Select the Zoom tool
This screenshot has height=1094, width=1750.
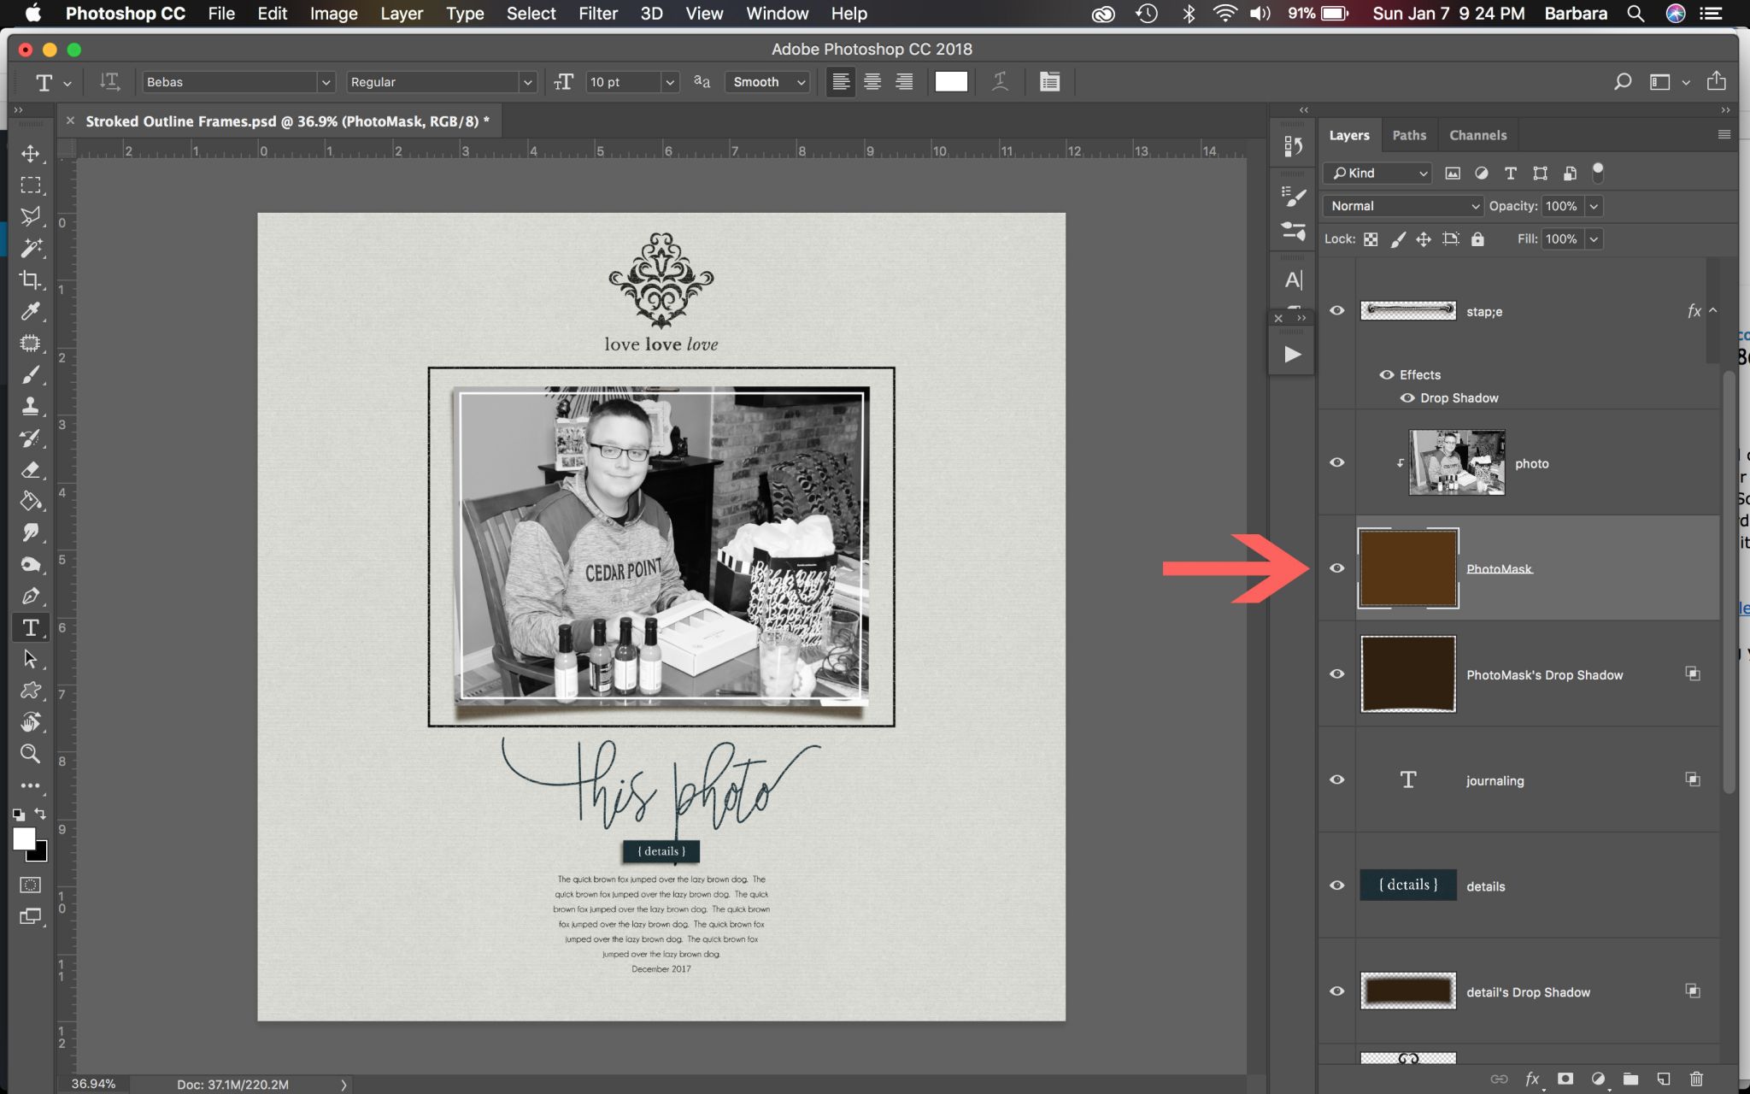(31, 753)
